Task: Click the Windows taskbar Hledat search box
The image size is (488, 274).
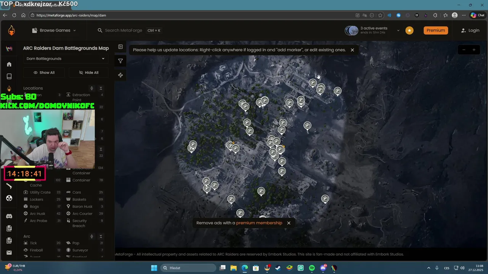Action: [189, 268]
